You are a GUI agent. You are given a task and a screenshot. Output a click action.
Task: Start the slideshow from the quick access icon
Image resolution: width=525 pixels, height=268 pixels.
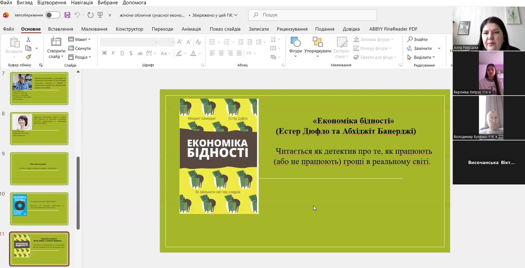[x=100, y=15]
